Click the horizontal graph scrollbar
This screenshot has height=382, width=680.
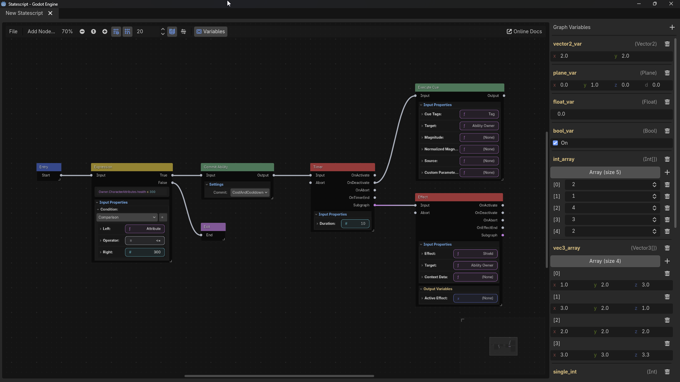click(279, 376)
